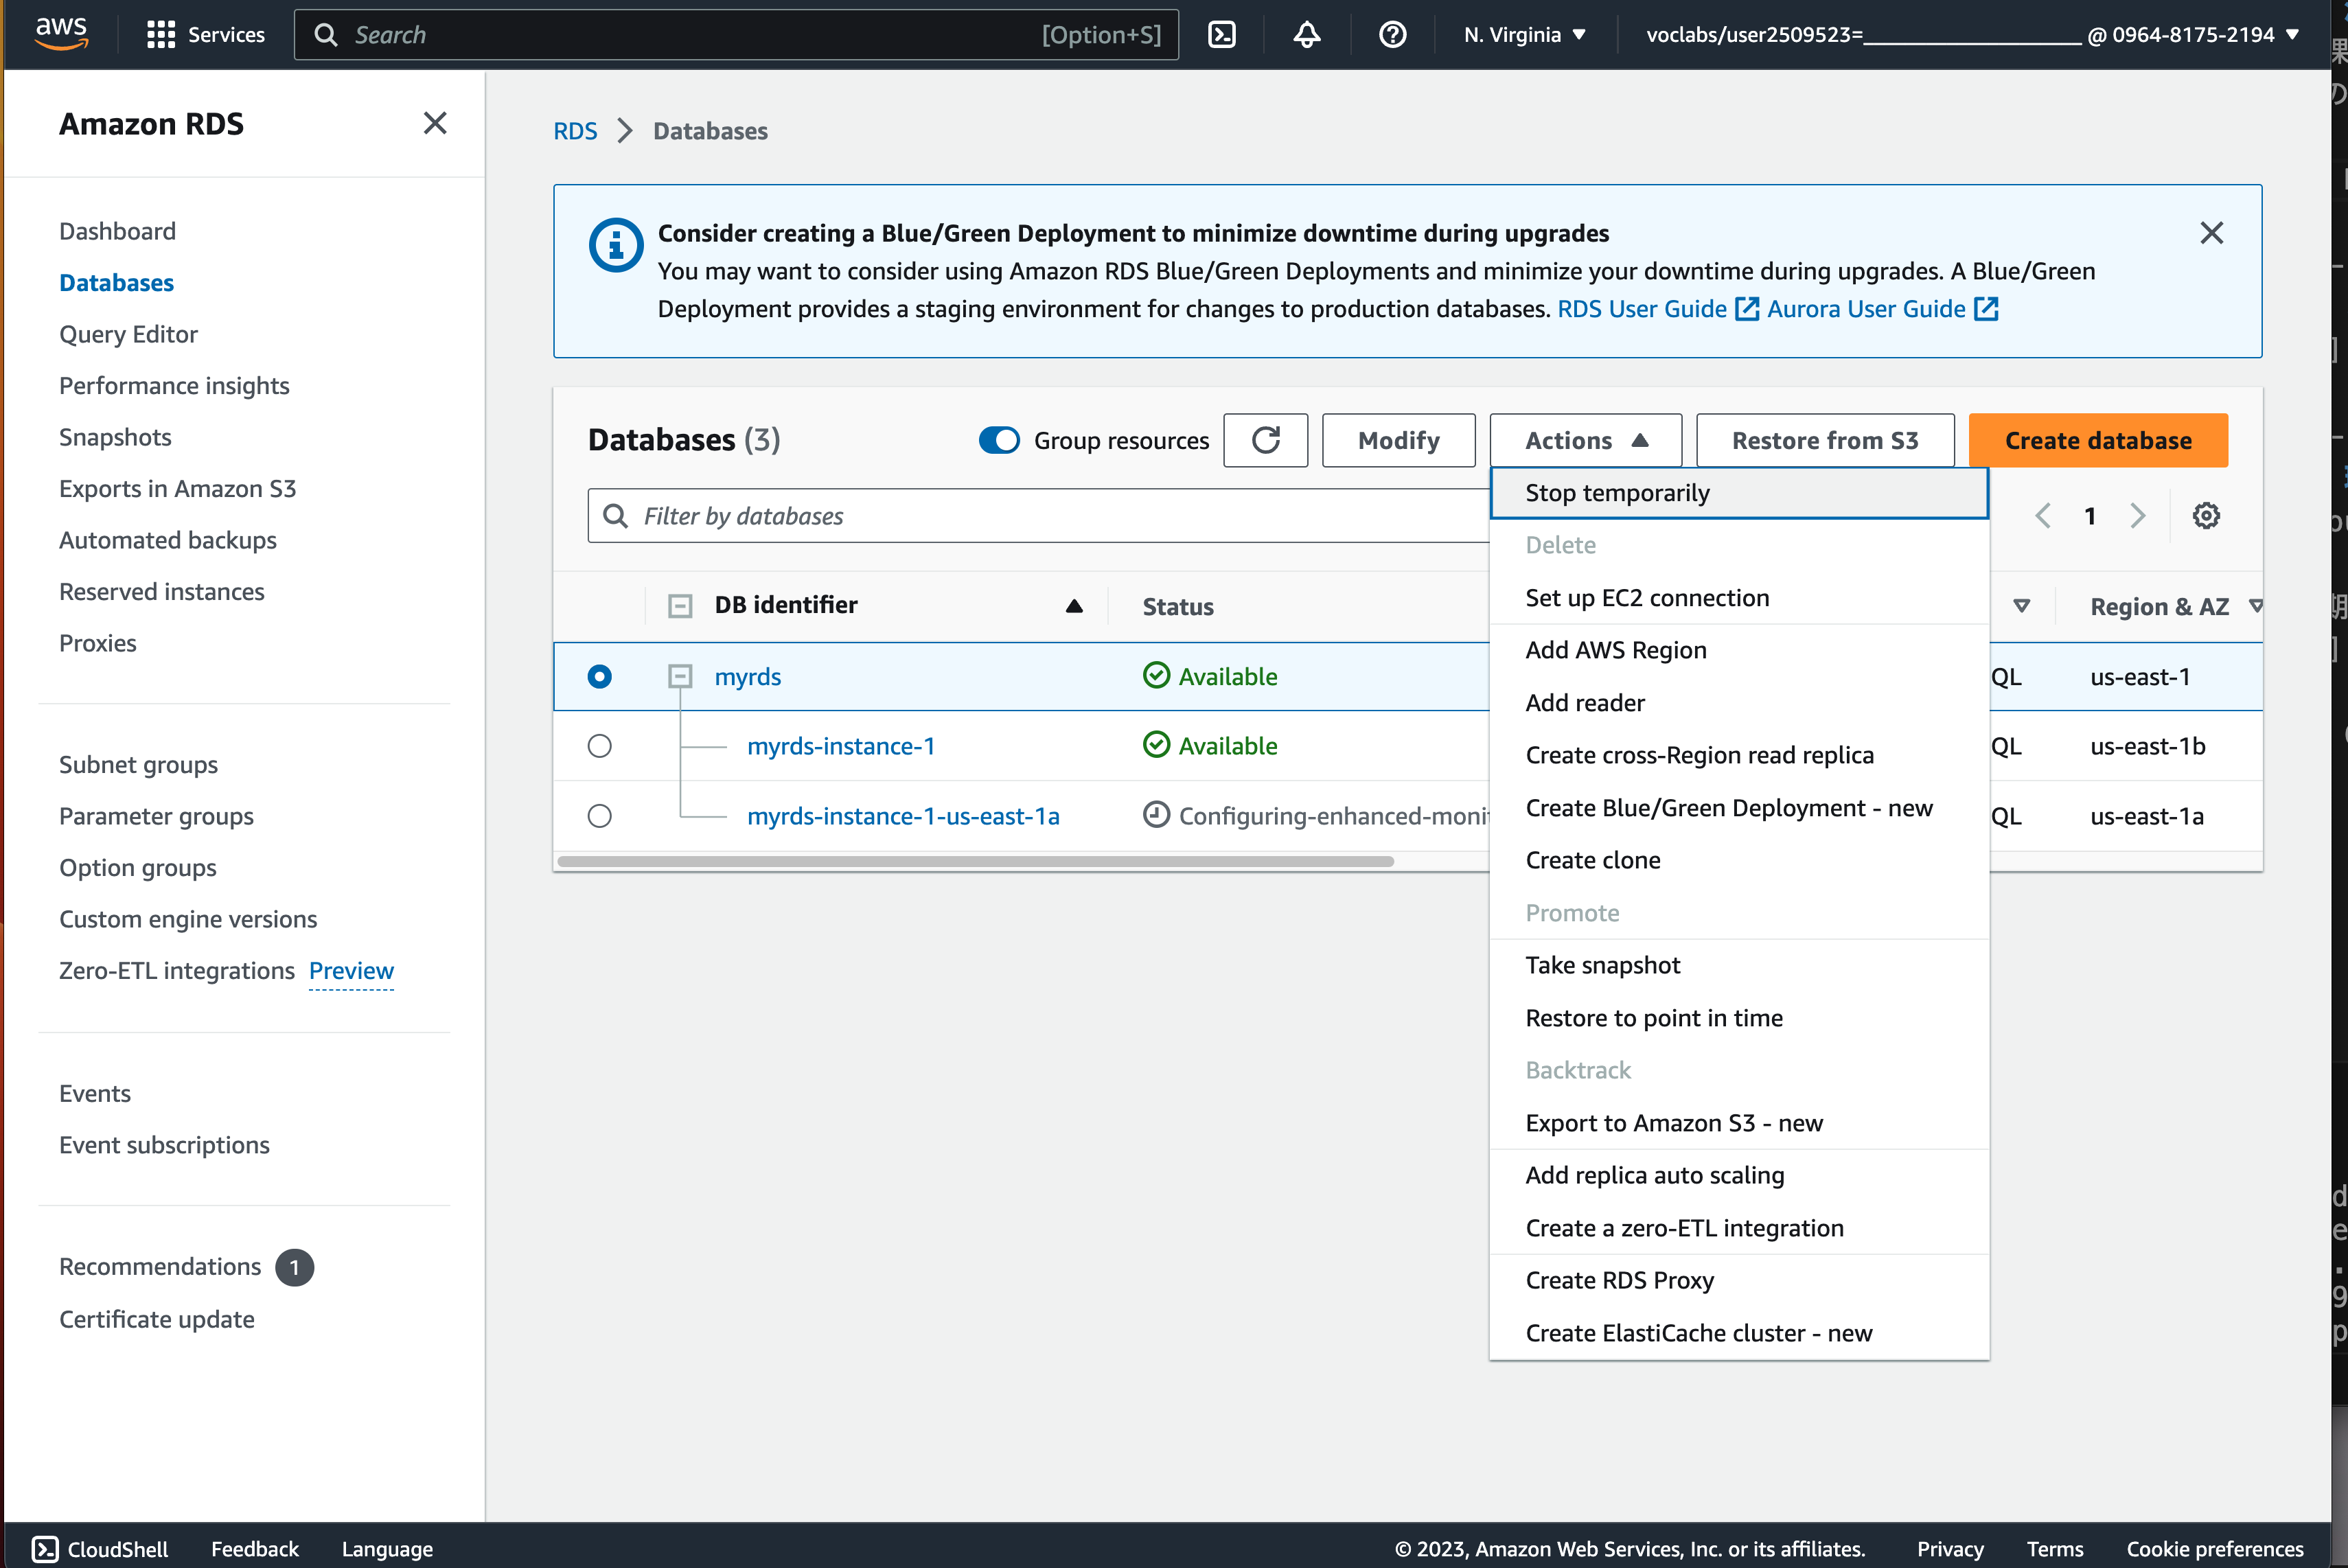Viewport: 2348px width, 1568px height.
Task: Choose Create cross-Region read replica
Action: click(x=1739, y=755)
